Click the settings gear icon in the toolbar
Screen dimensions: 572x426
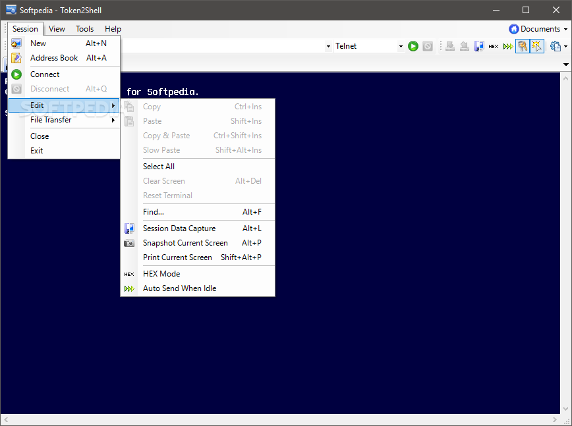click(x=556, y=46)
